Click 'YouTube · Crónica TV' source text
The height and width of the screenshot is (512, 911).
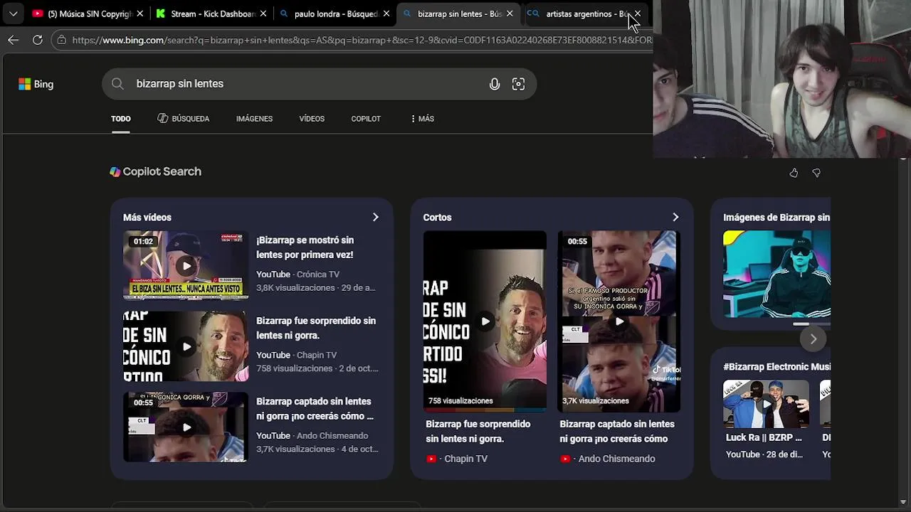click(297, 274)
